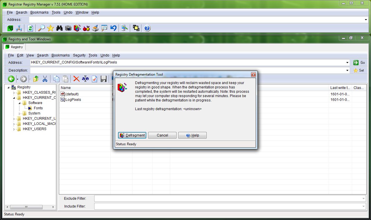The height and width of the screenshot is (220, 371).
Task: Click the blue undo arrow in main toolbar
Action: 113,28
